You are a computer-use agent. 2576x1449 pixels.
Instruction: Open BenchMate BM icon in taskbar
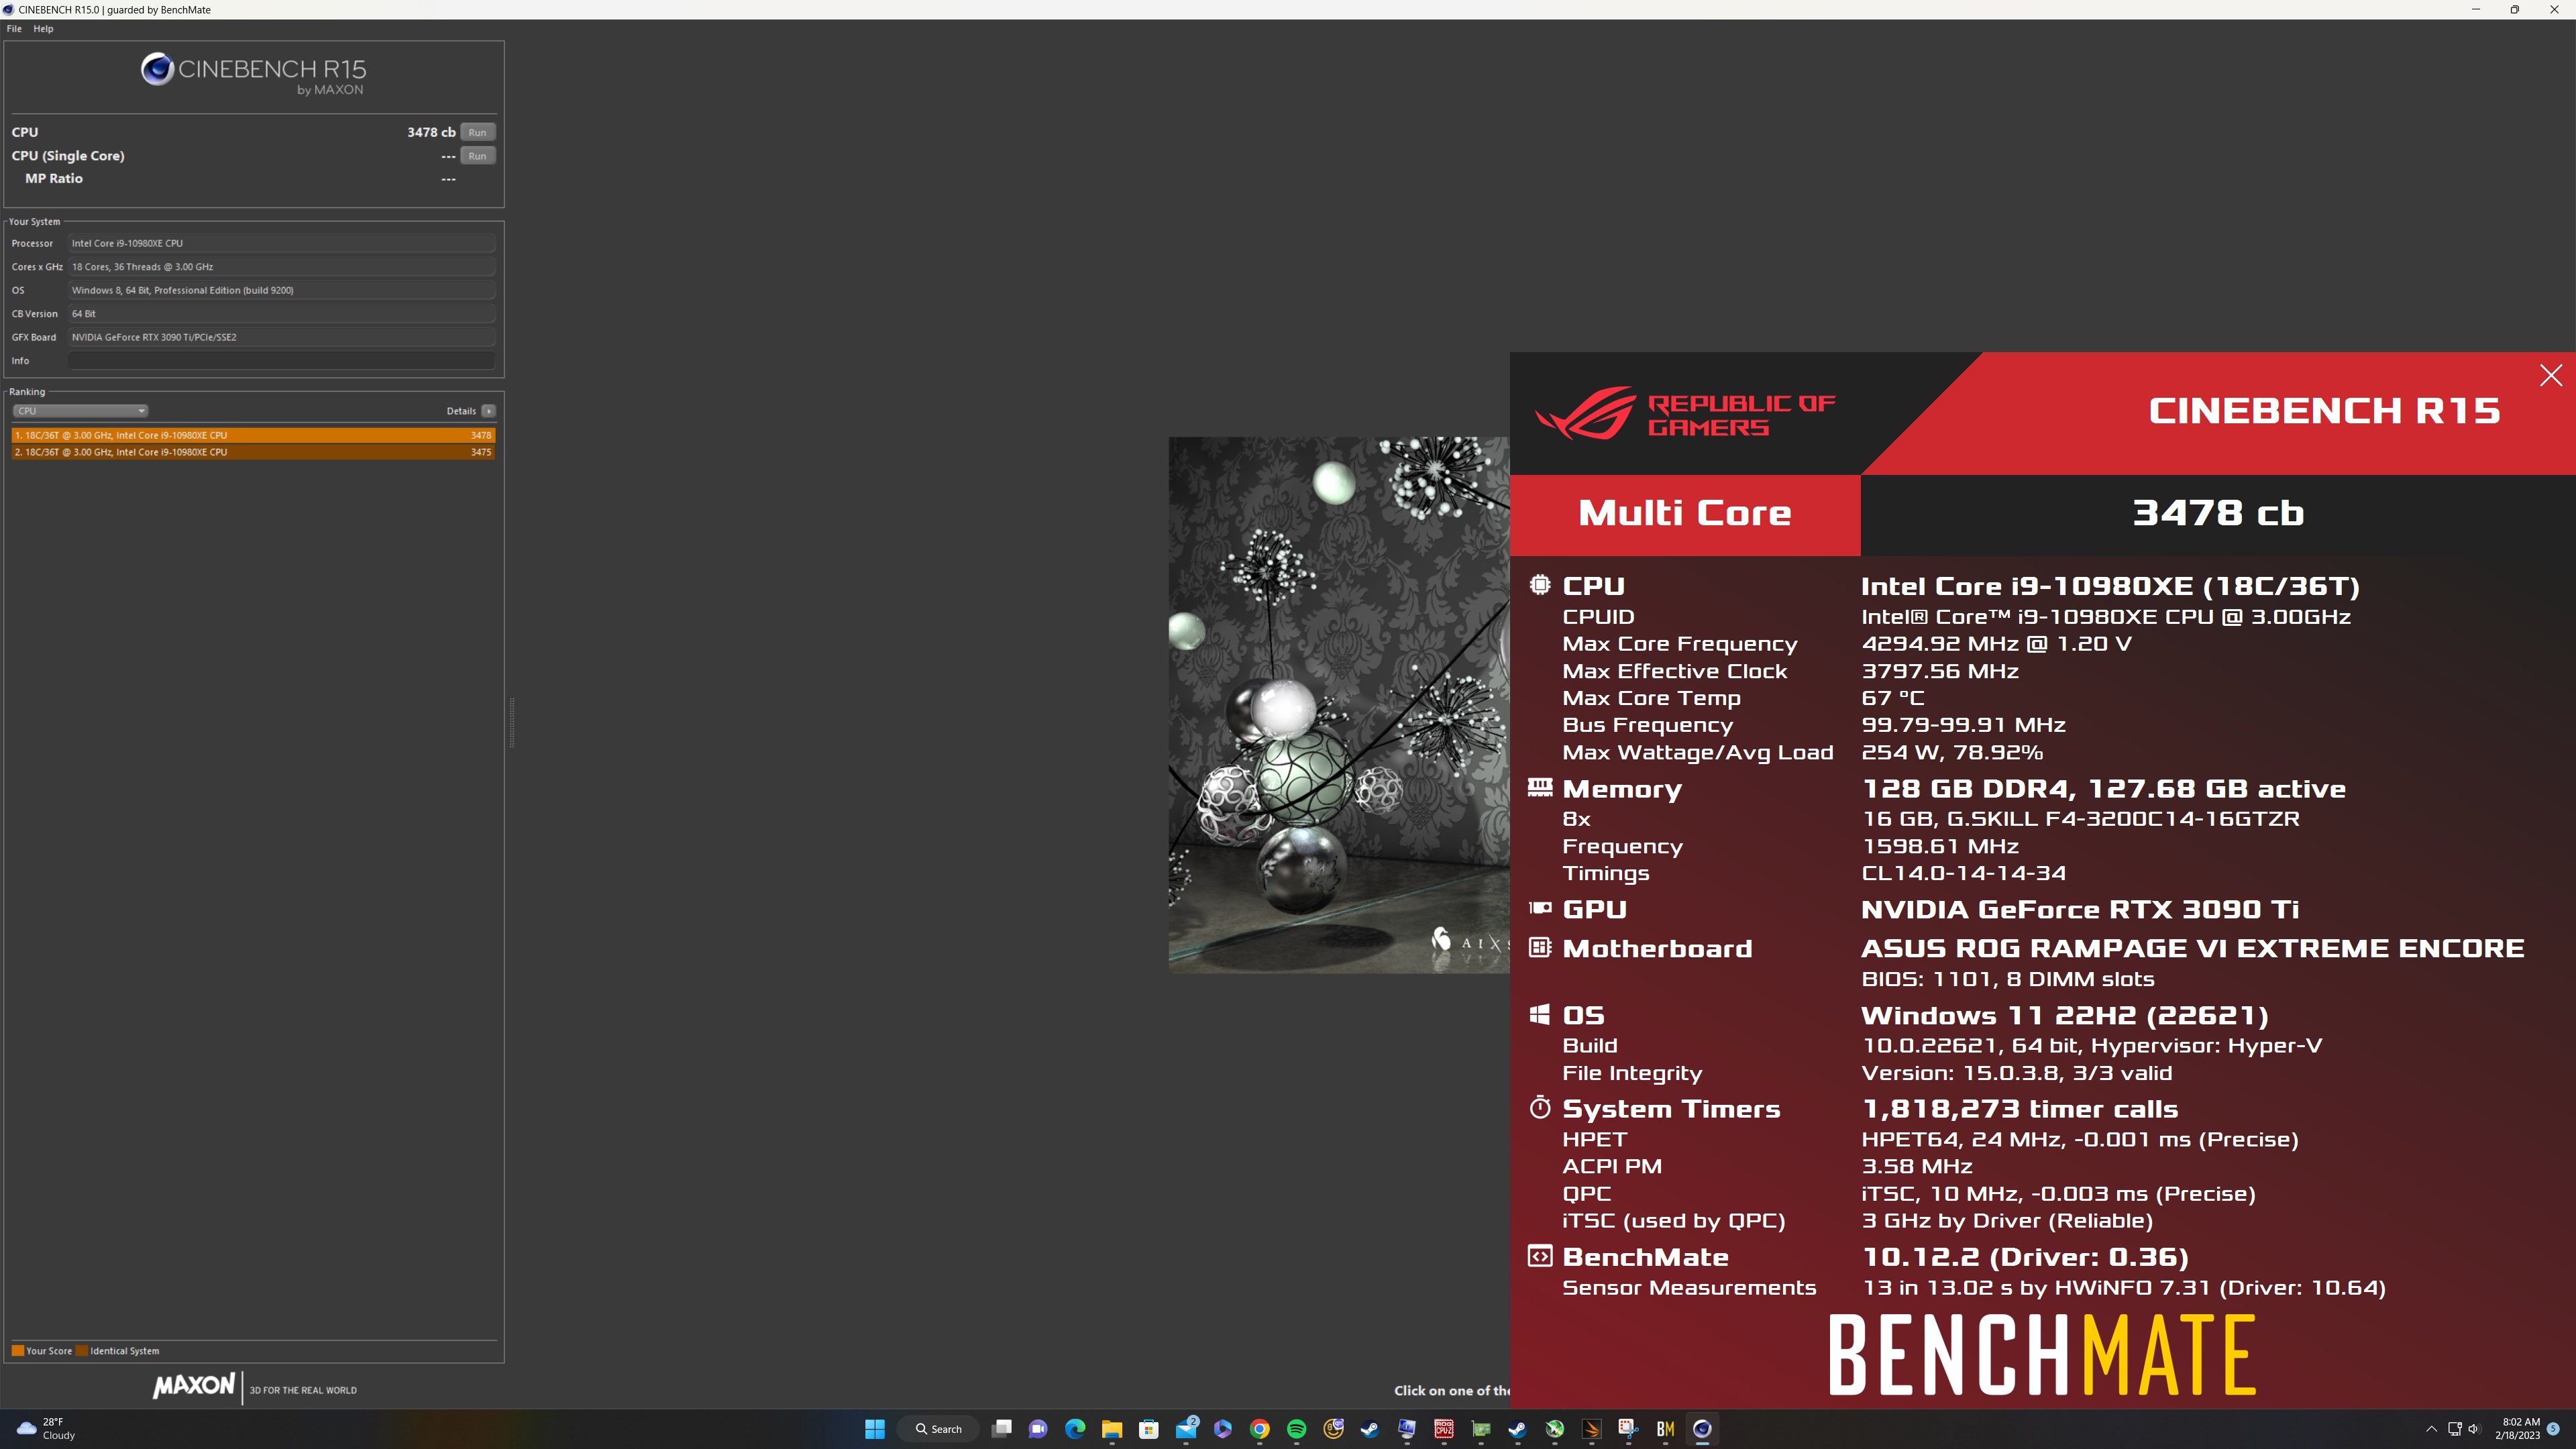tap(1665, 1428)
